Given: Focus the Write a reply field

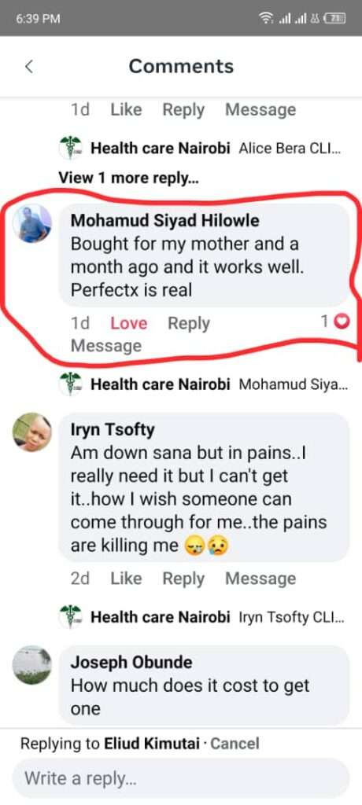Looking at the screenshot, I should pos(181,777).
